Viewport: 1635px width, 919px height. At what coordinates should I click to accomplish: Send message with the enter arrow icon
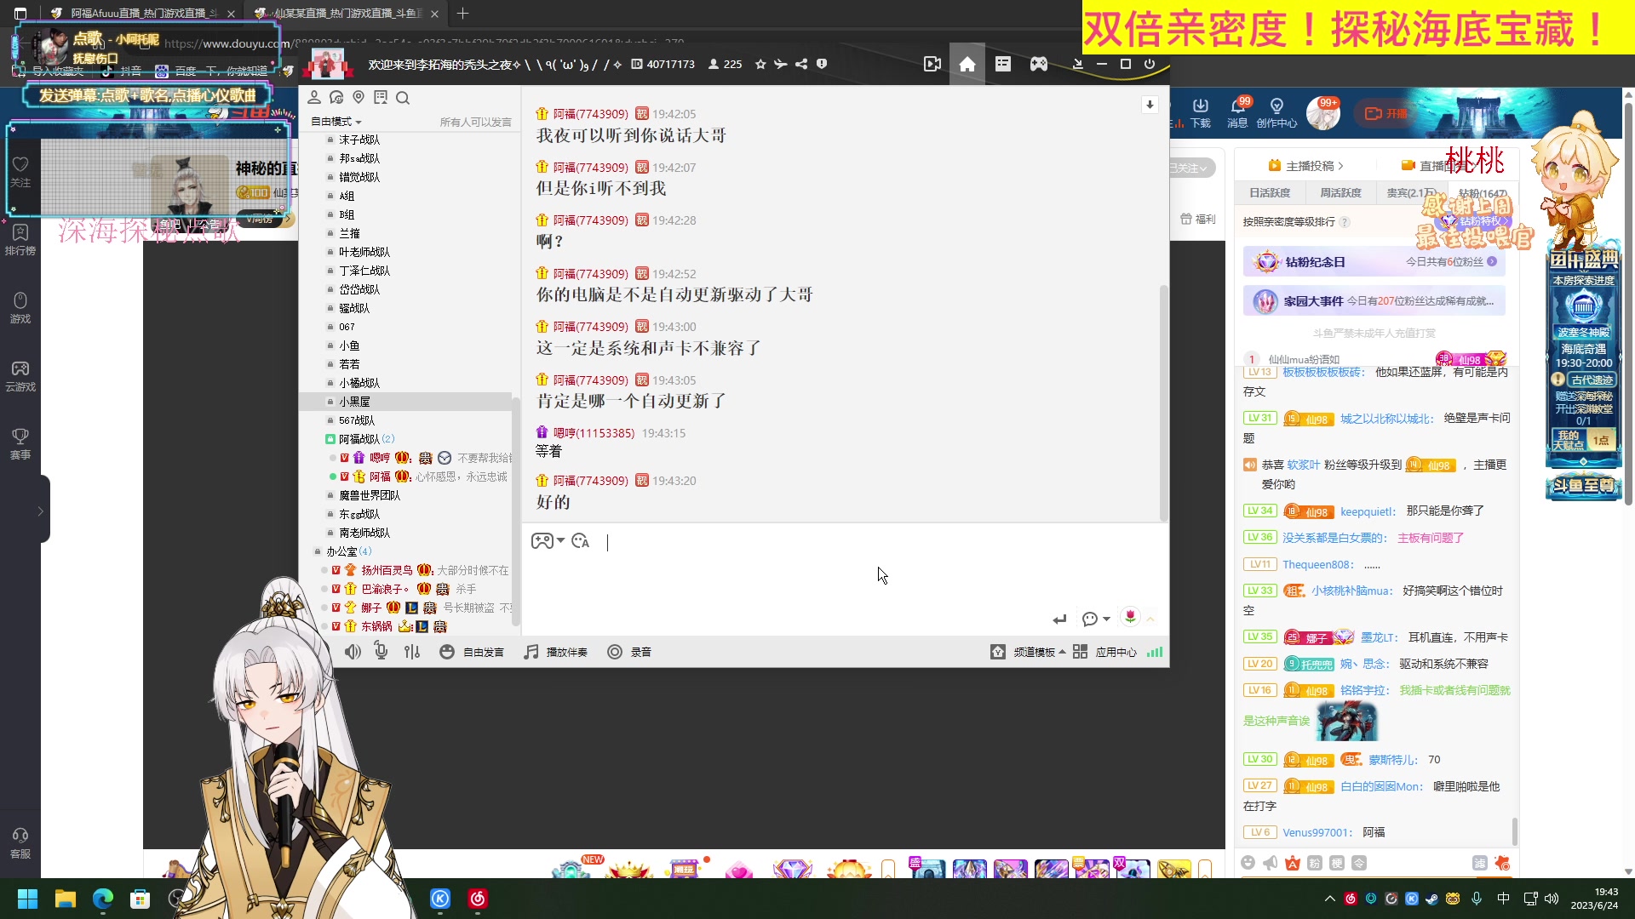(x=1059, y=619)
